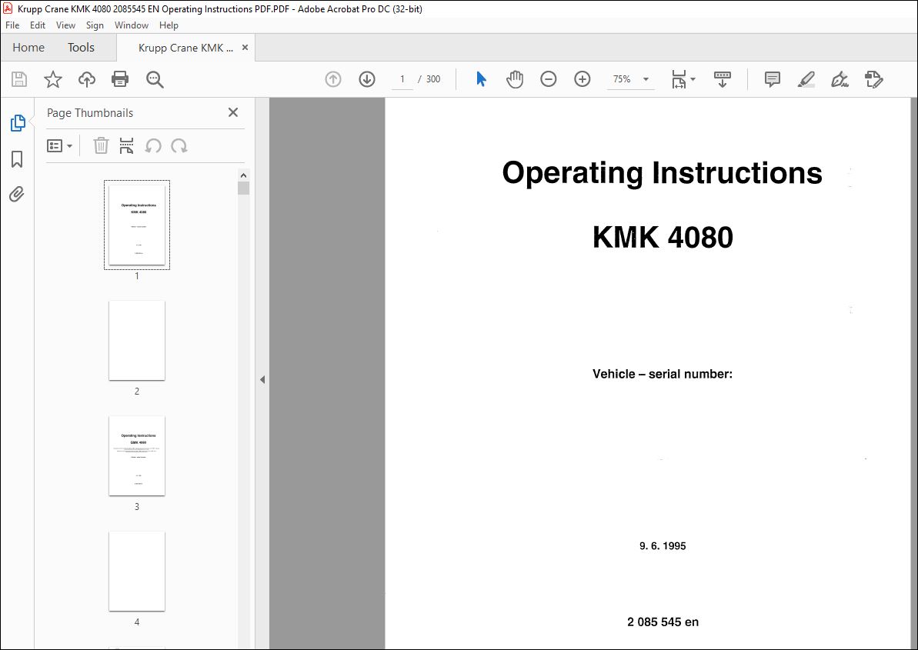Go to the previous page arrow
The width and height of the screenshot is (918, 650).
click(333, 79)
